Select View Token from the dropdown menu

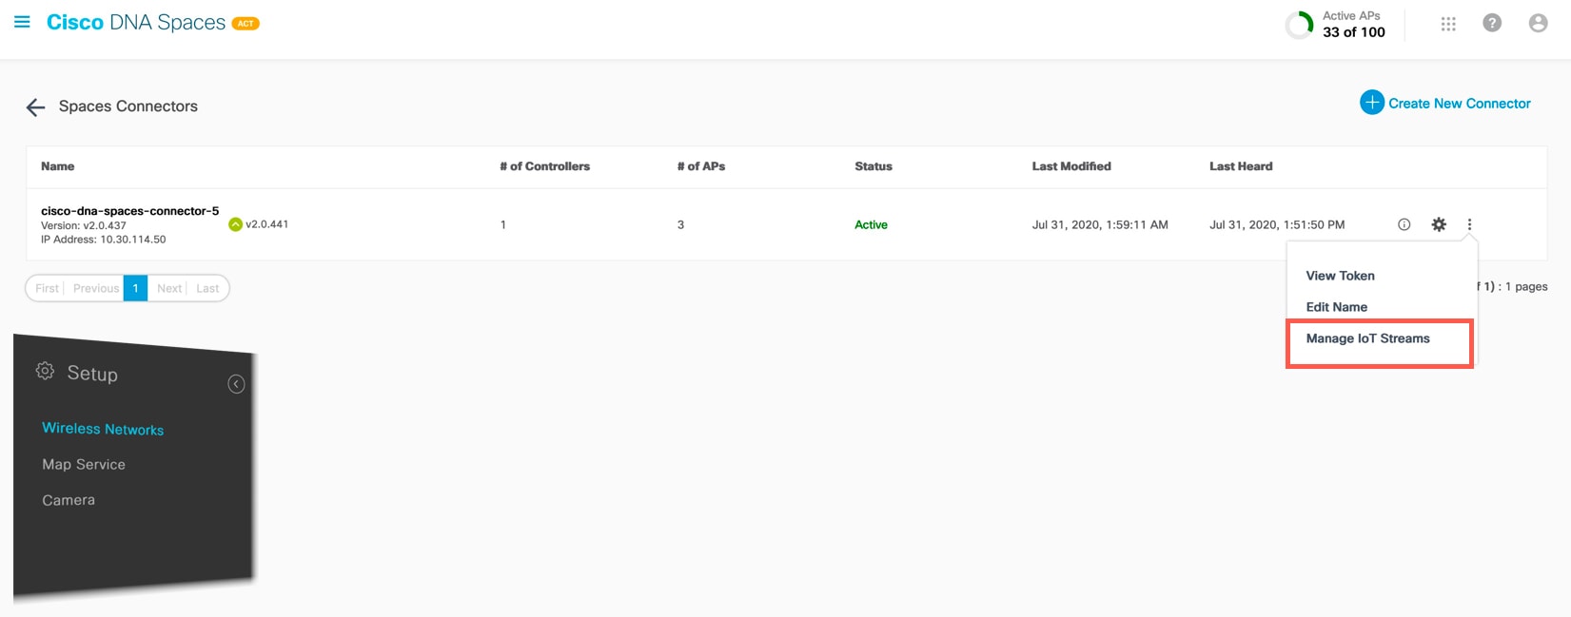pyautogui.click(x=1340, y=276)
